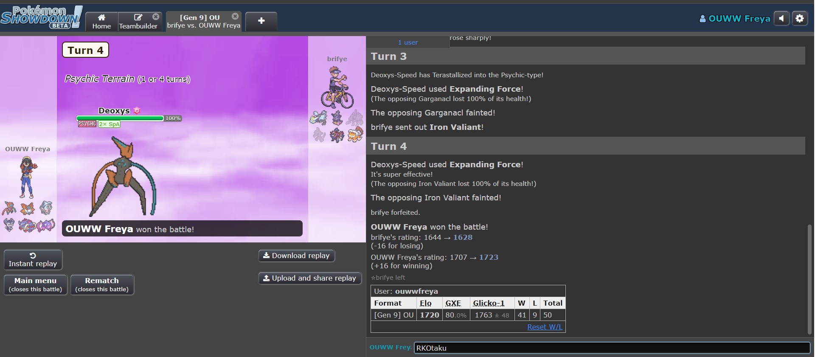The width and height of the screenshot is (815, 357).
Task: Click the Hatterene icon in OUWW Freya's team
Action: pos(46,208)
